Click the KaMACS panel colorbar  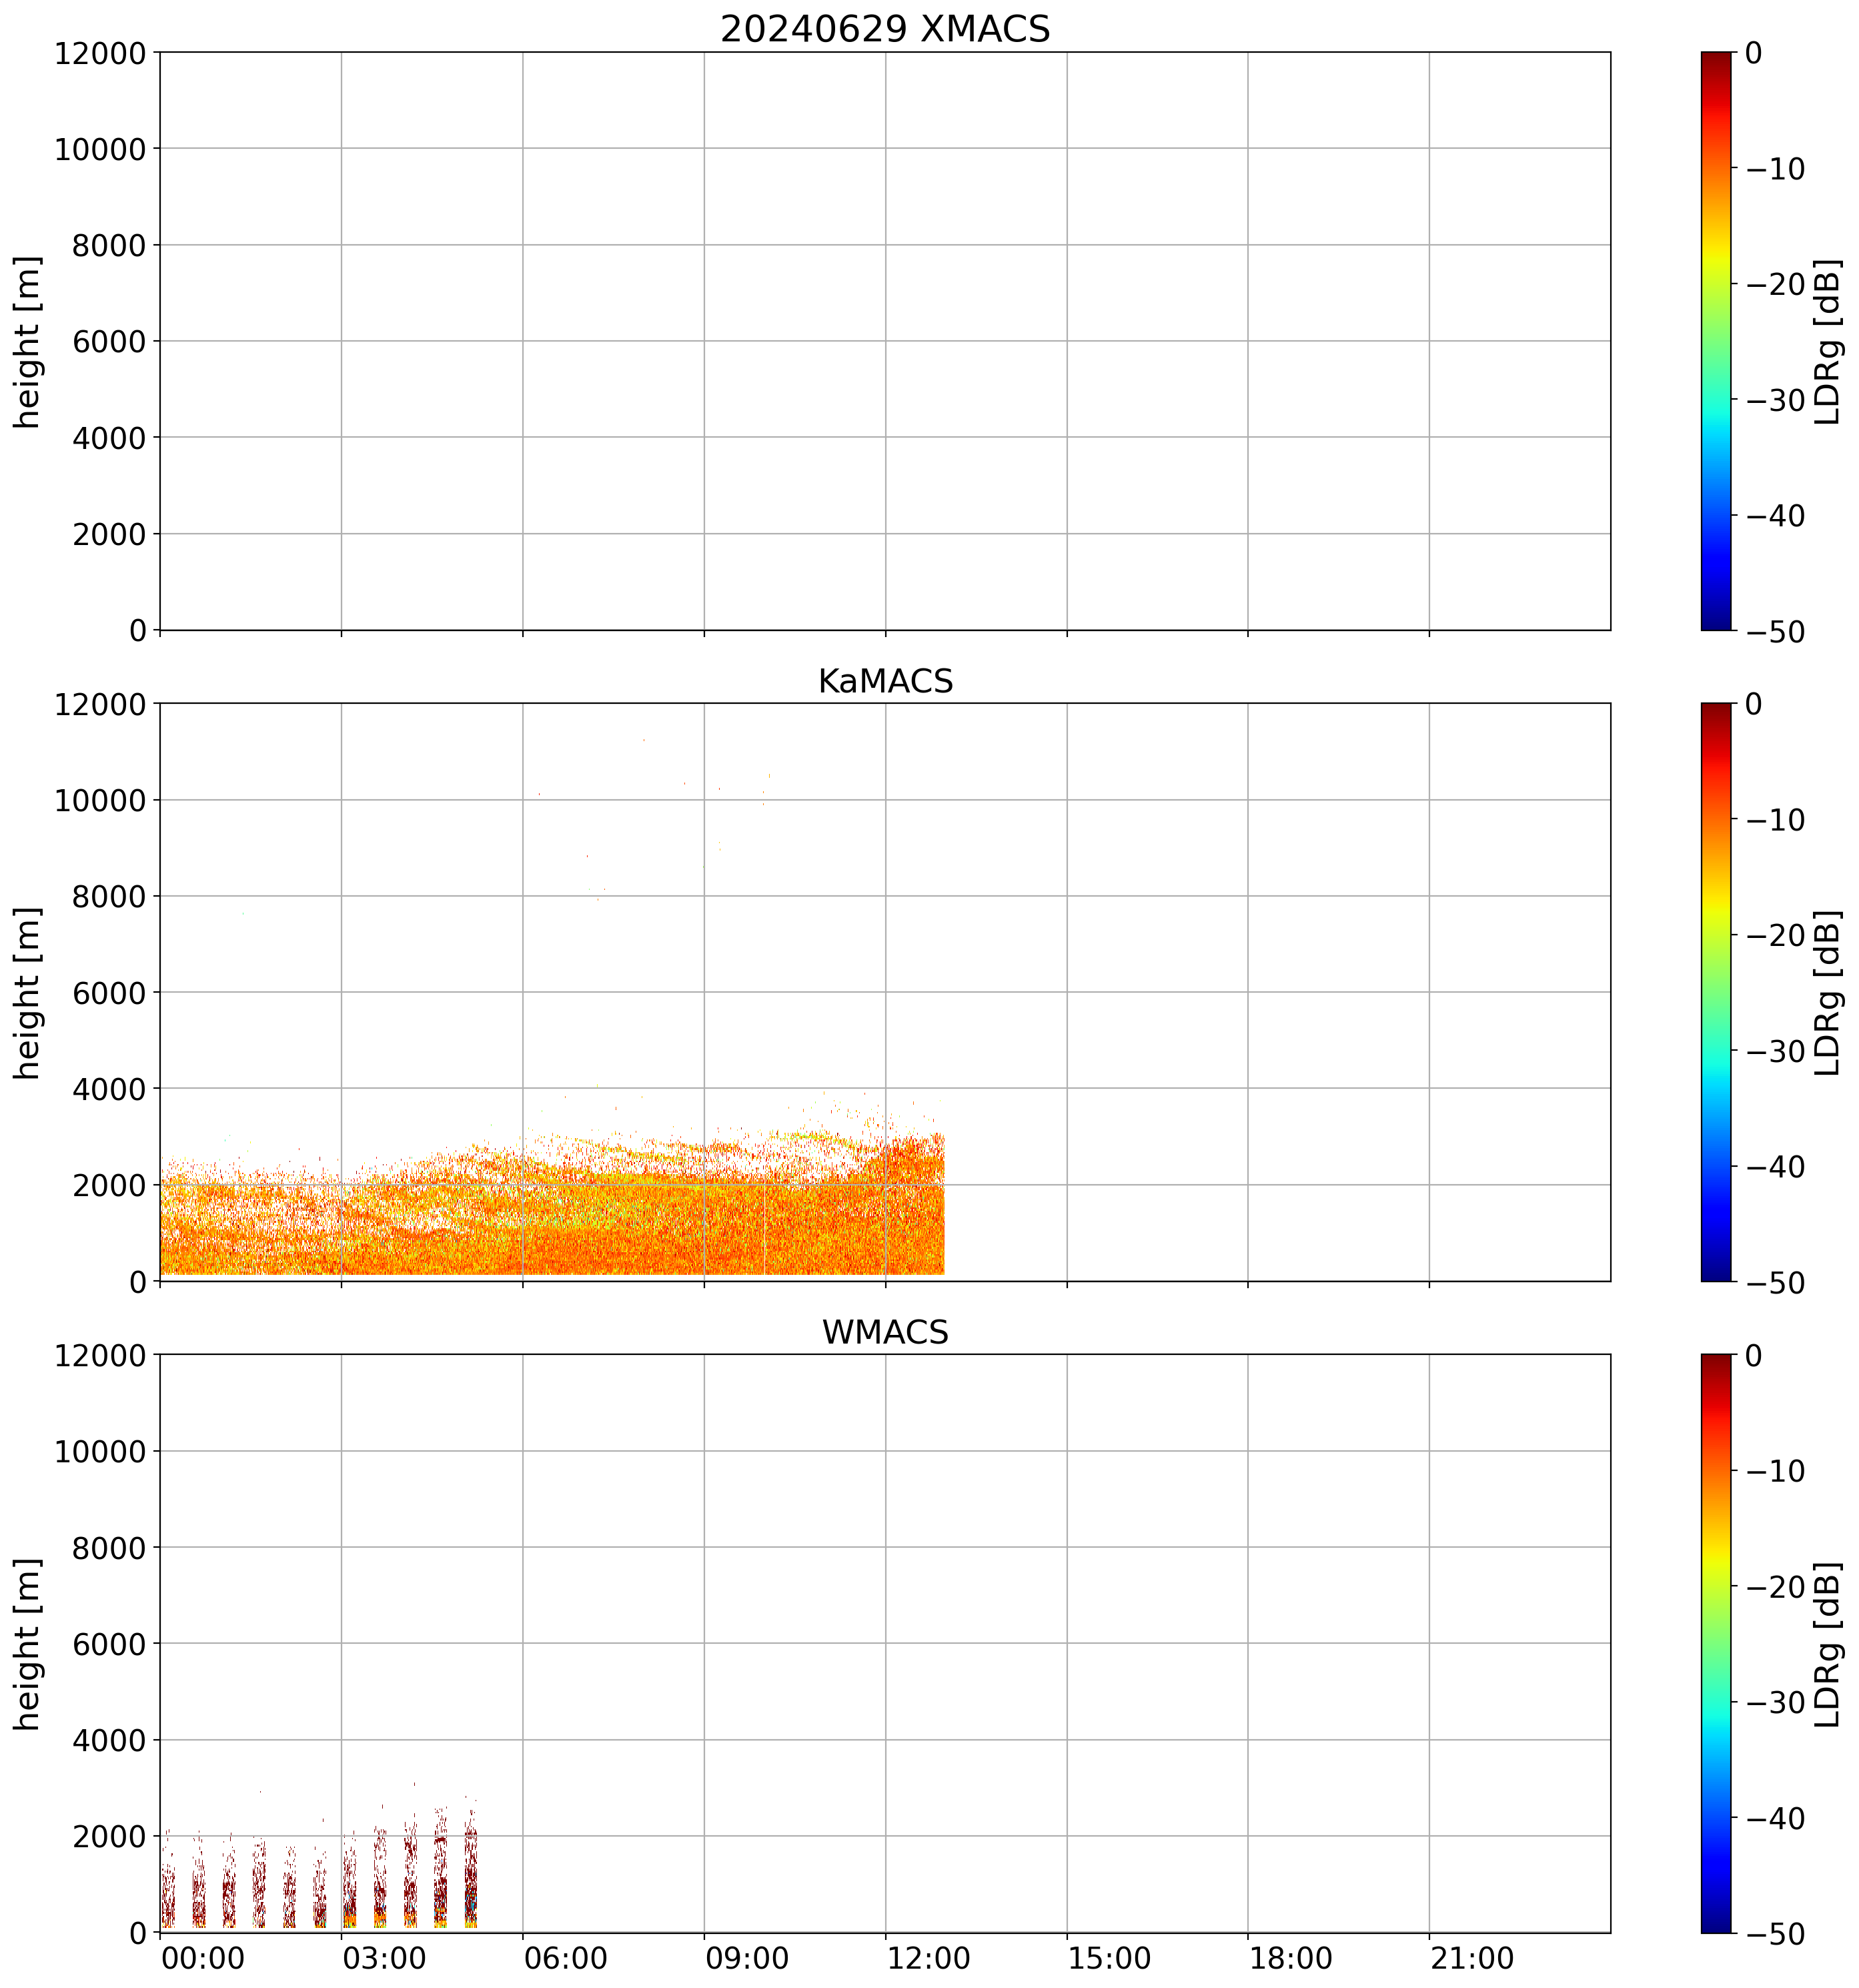tap(1715, 991)
